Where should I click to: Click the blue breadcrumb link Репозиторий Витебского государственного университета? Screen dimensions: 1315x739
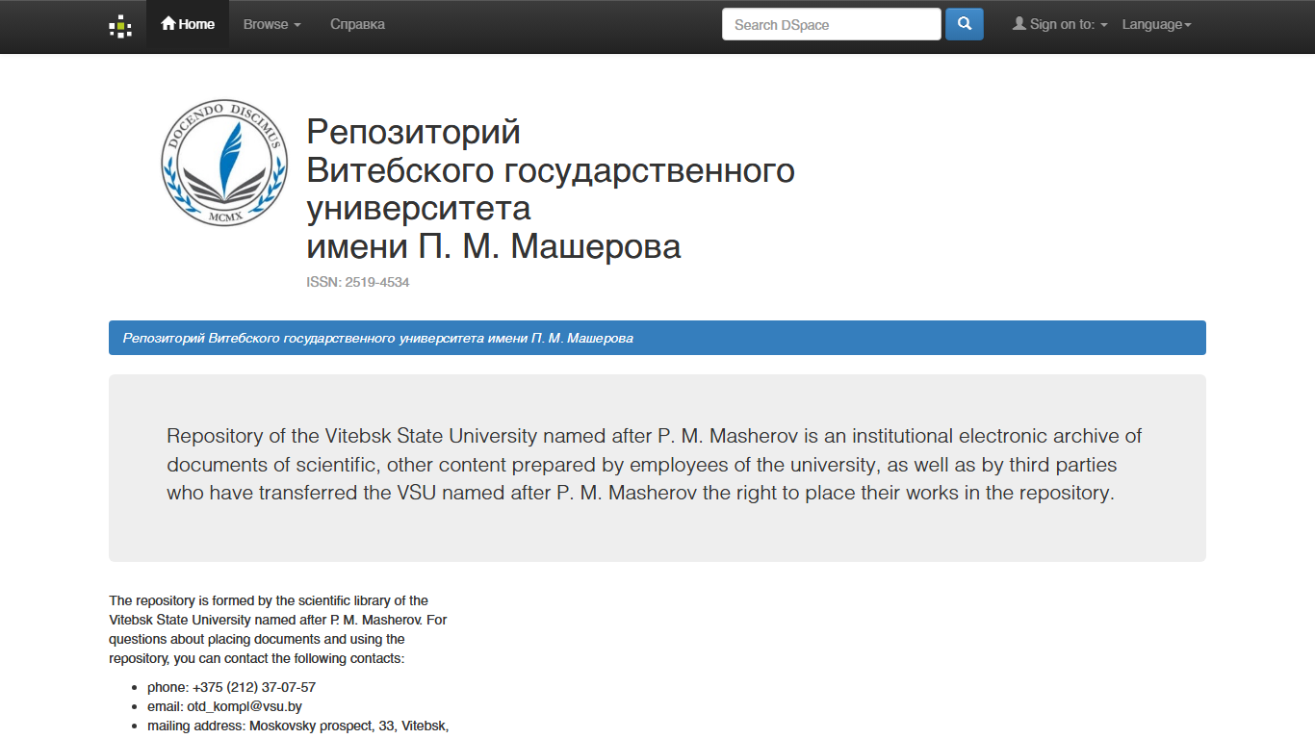pos(378,338)
